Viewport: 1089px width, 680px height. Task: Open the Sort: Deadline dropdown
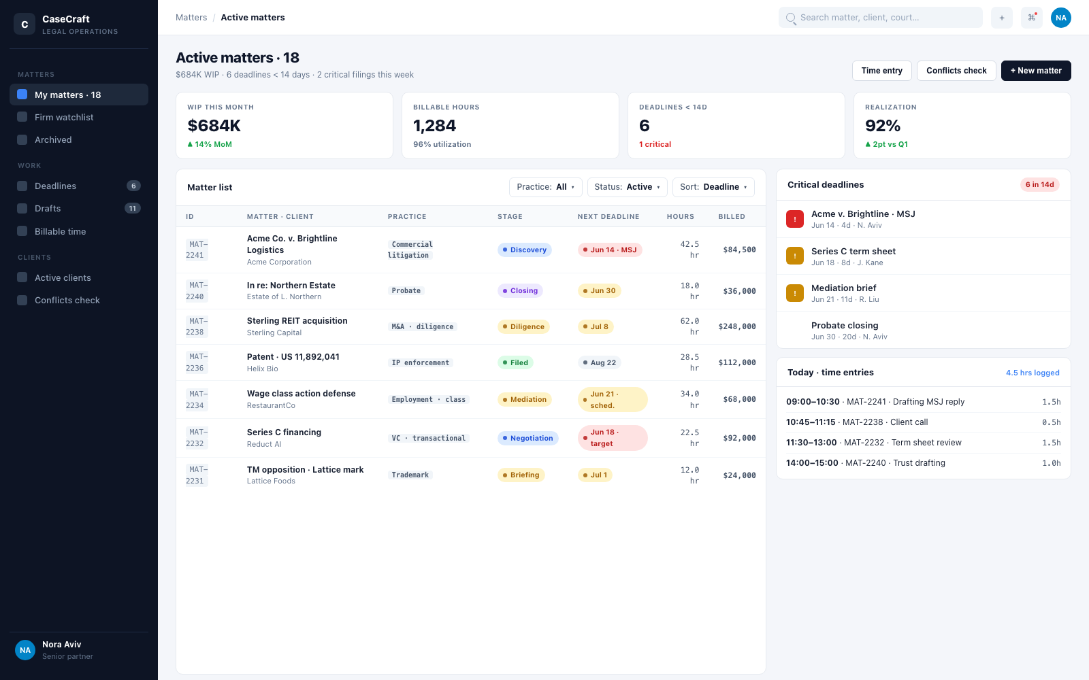pyautogui.click(x=713, y=187)
